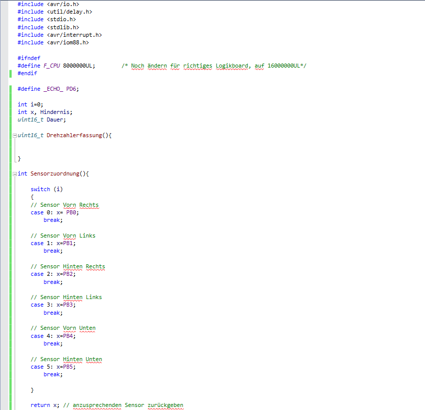Screen dimensions: 425x410
Task: Click the 'case 1: x=PB1;' line
Action: click(53, 243)
